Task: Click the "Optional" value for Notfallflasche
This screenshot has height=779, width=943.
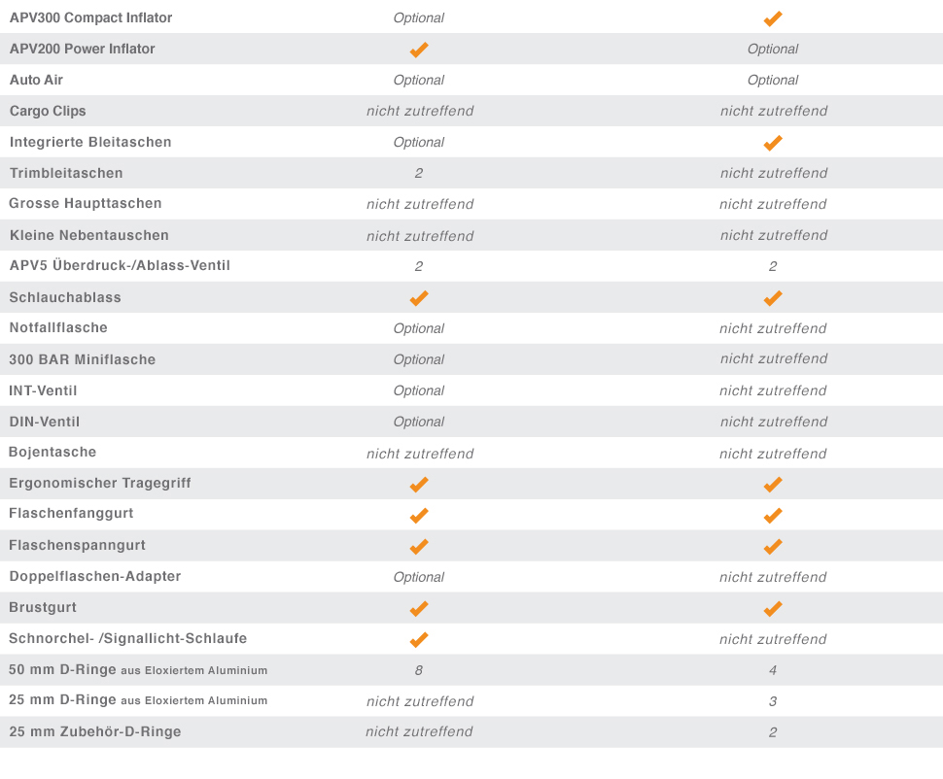Action: [419, 328]
